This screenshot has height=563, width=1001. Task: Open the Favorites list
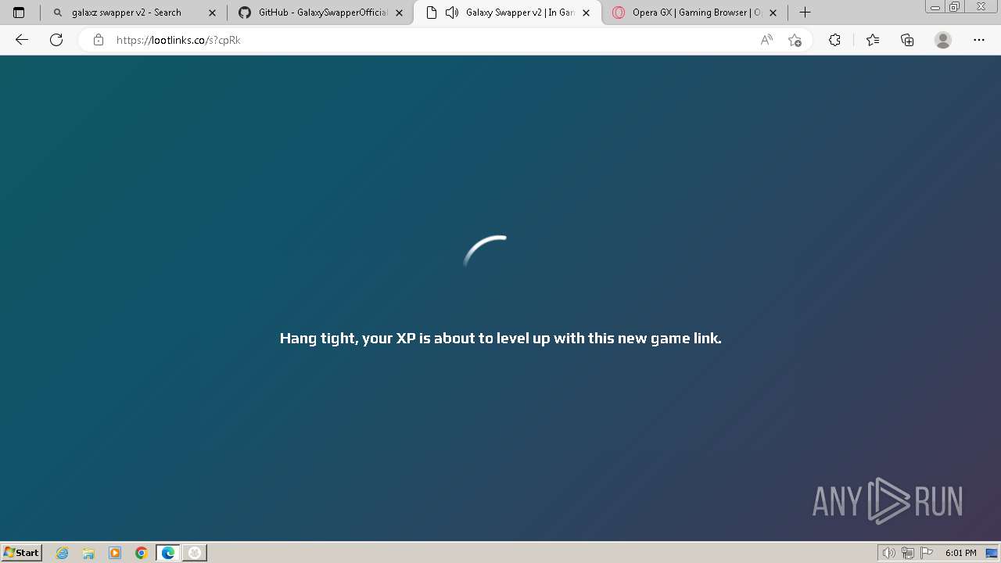(873, 40)
